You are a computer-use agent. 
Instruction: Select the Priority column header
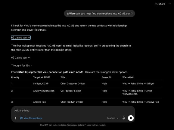point(15,77)
